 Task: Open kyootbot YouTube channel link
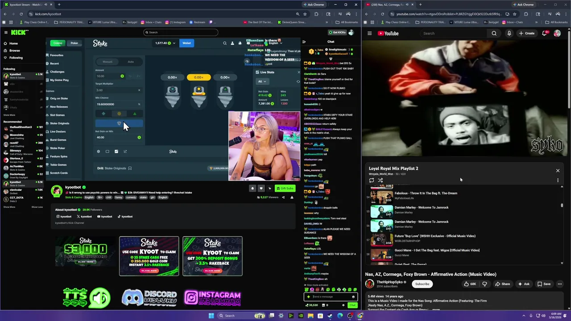tap(105, 217)
